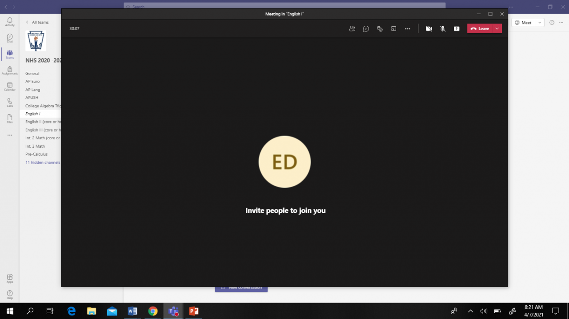Image resolution: width=569 pixels, height=319 pixels.
Task: Open Activity in Teams sidebar
Action: pyautogui.click(x=10, y=22)
